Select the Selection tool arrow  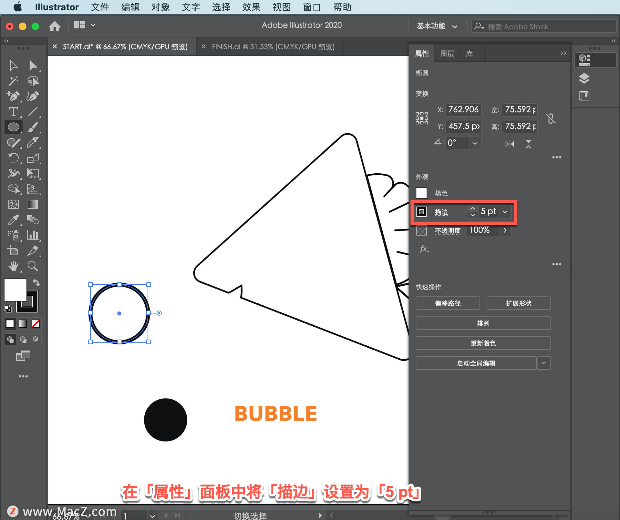click(x=13, y=66)
